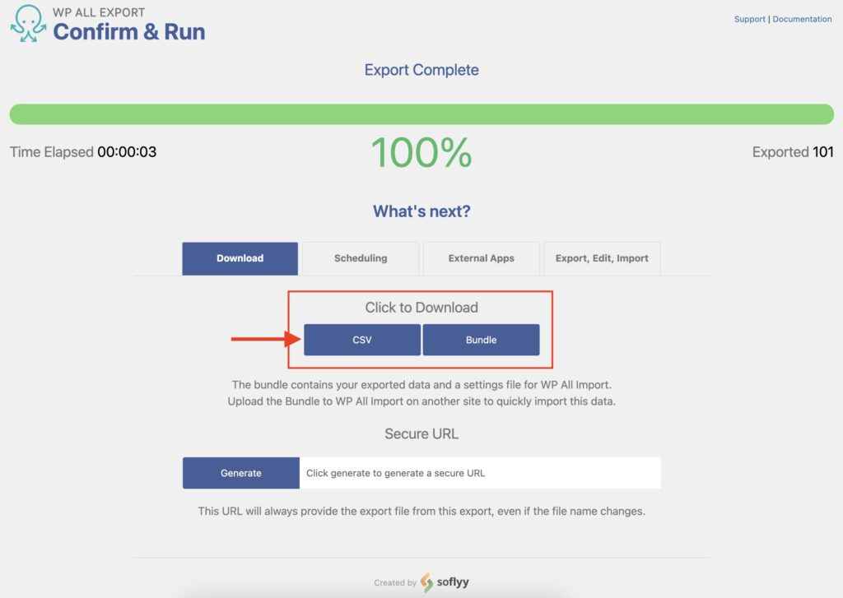This screenshot has height=598, width=843.
Task: Click the What's next heading
Action: coord(421,211)
